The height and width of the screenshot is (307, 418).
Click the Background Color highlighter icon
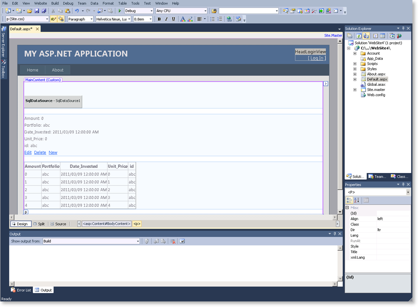(x=190, y=19)
